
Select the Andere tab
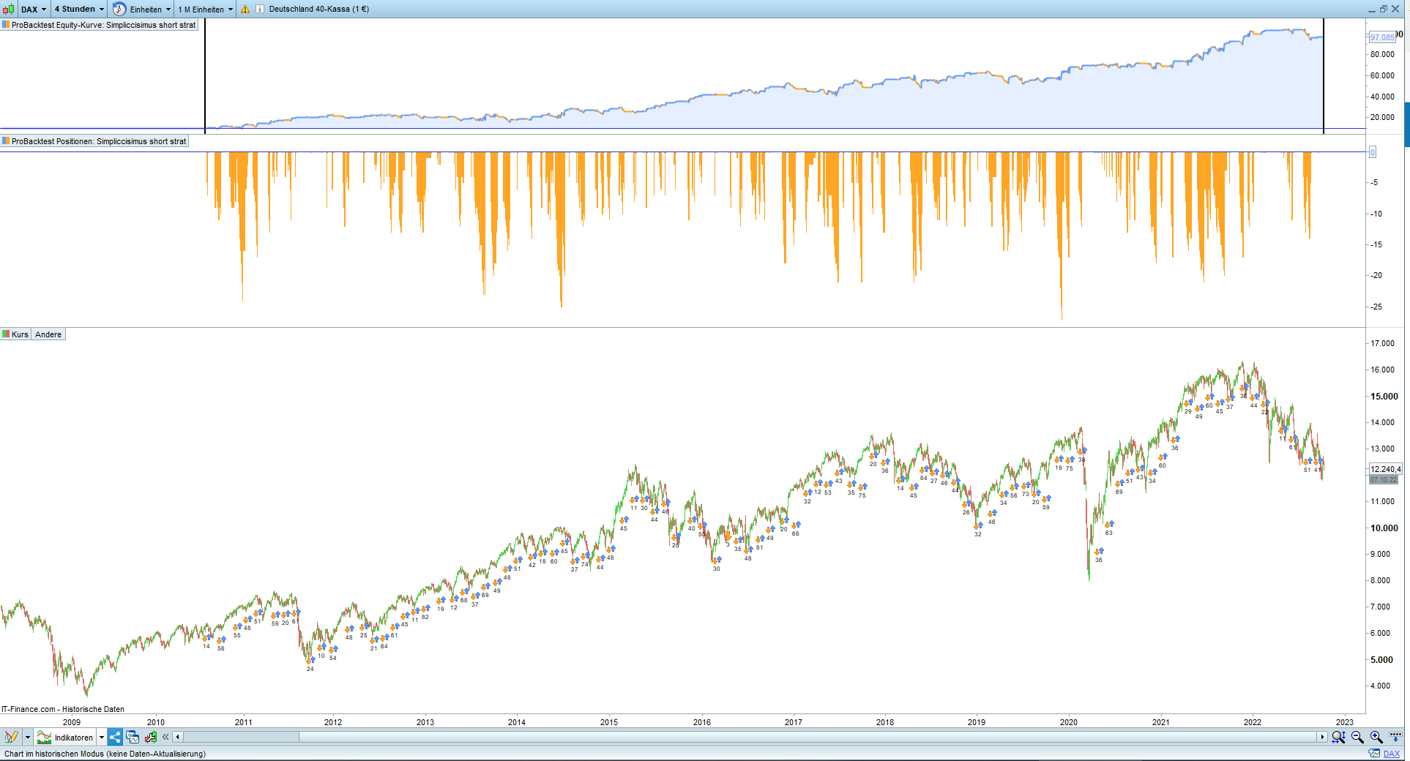point(48,334)
